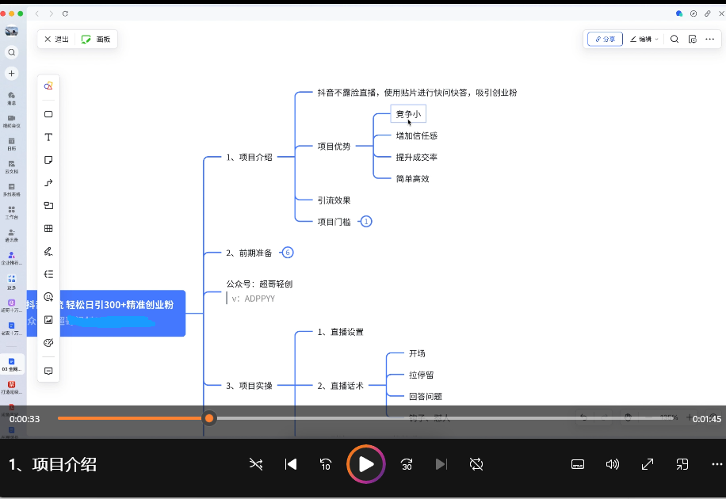Select the frame/section tool
The width and height of the screenshot is (726, 499).
[x=48, y=205]
